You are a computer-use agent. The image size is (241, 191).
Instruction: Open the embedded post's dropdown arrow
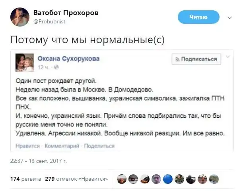pos(227,57)
